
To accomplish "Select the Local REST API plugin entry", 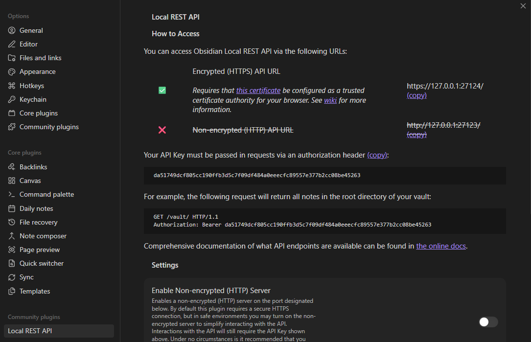I will click(59, 331).
